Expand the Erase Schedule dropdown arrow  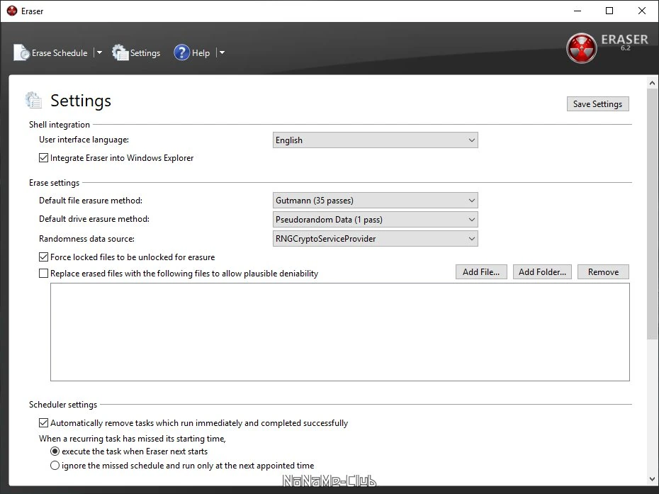coord(100,52)
